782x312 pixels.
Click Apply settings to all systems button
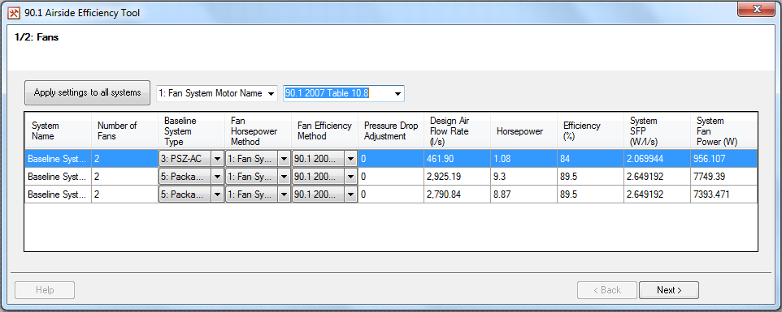[x=87, y=93]
